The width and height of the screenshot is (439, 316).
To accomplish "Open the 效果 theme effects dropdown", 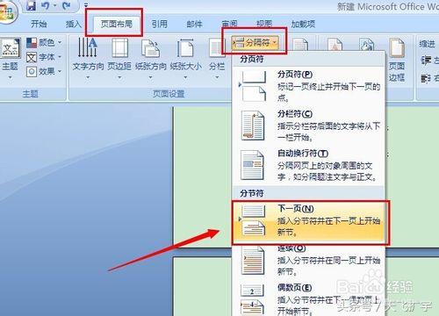I will [44, 71].
